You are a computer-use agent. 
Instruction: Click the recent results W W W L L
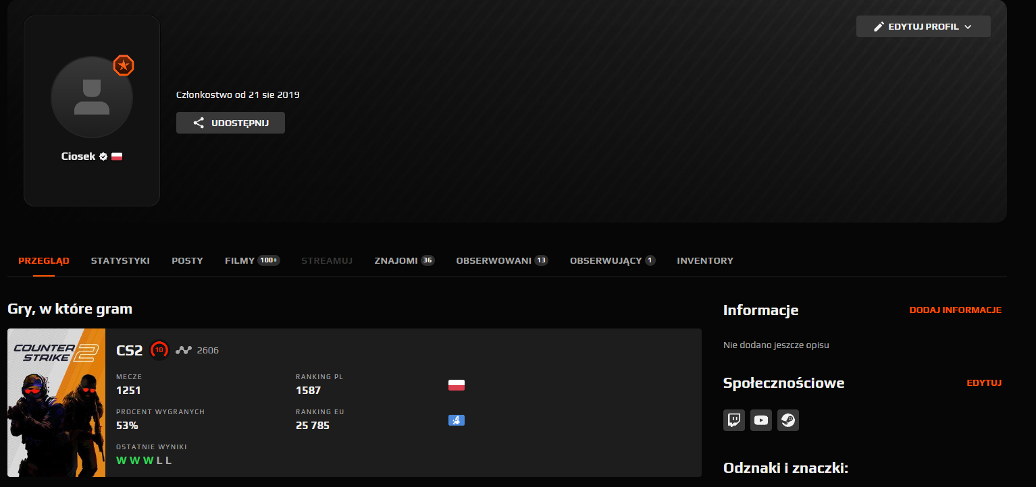(144, 461)
